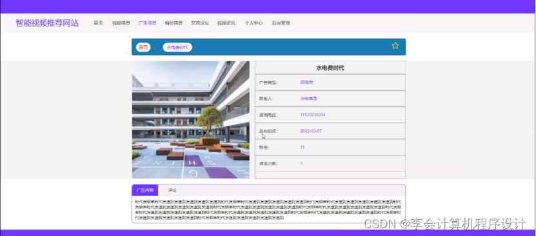Click the 发布时间 label
The height and width of the screenshot is (236, 536).
268,131
